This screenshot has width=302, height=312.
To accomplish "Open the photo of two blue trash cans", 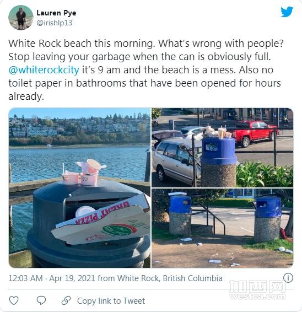I will point(223,228).
